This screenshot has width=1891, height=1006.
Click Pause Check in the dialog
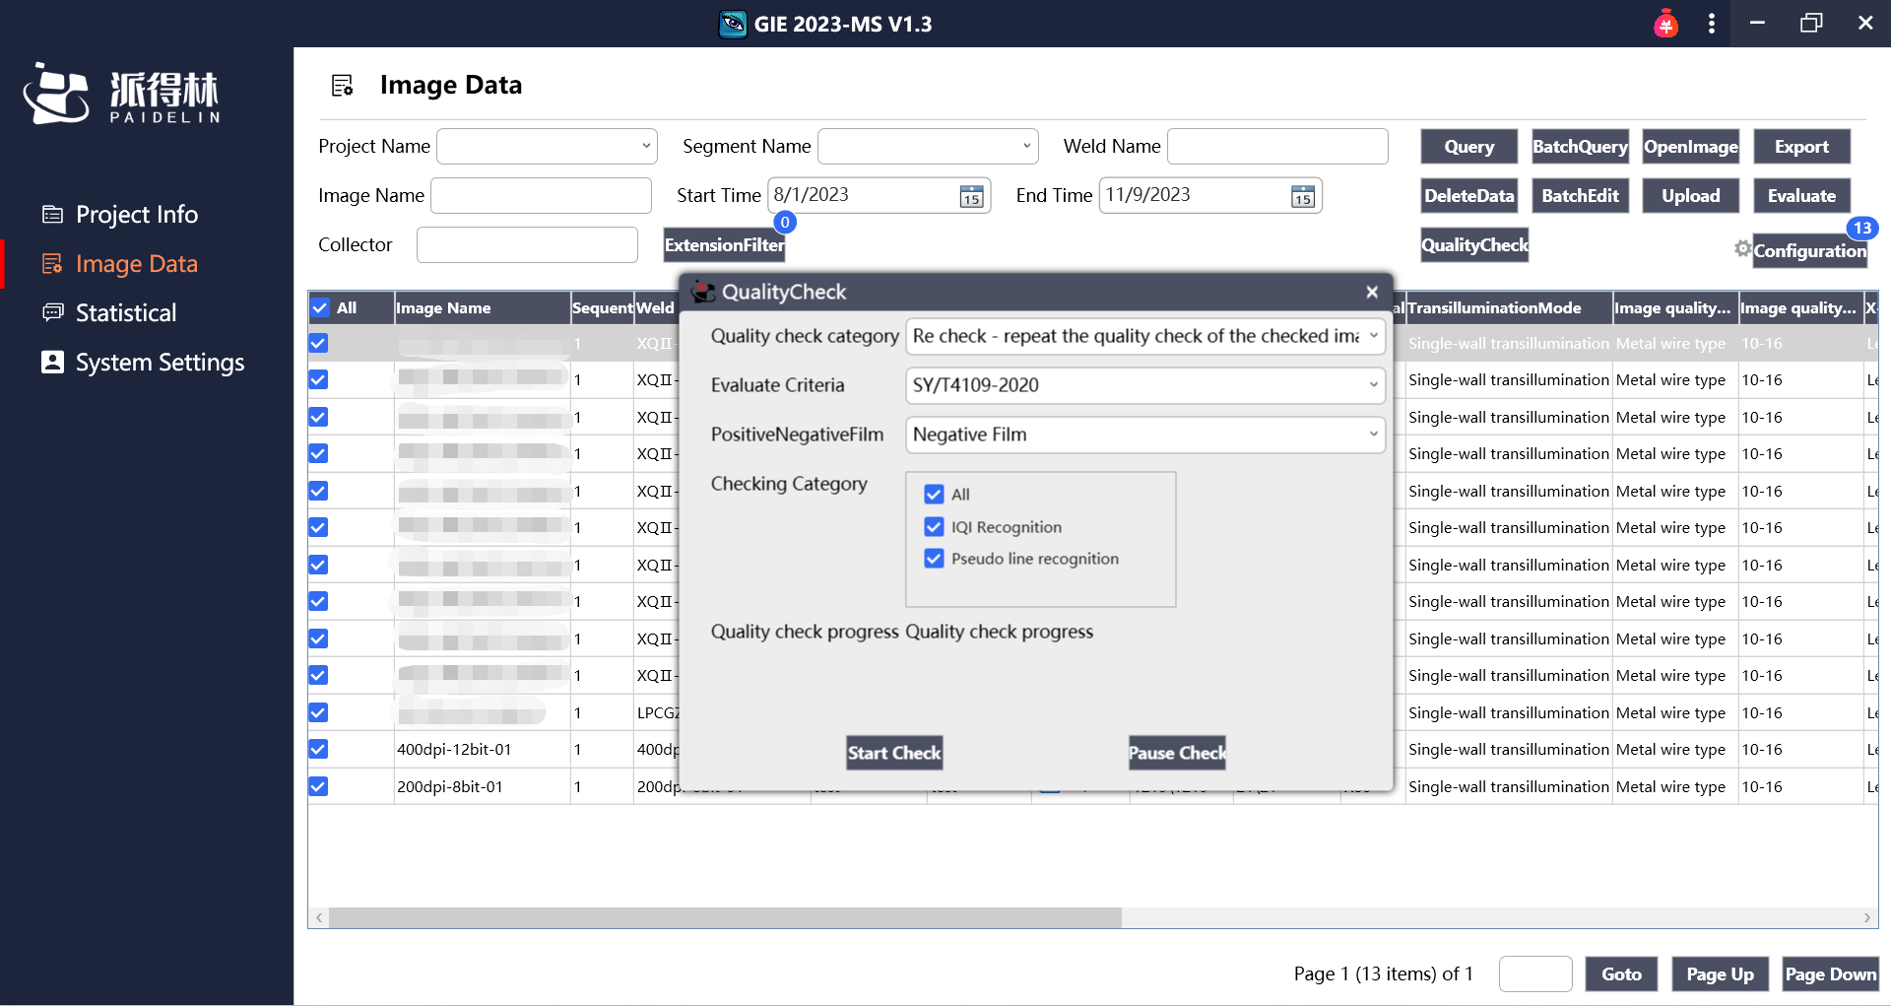pos(1177,753)
